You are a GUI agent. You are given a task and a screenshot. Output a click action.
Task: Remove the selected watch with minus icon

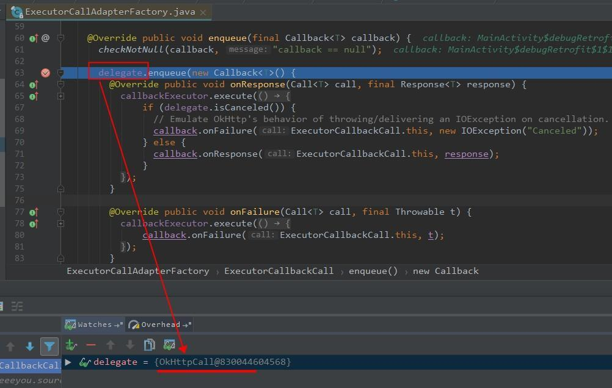tap(90, 346)
